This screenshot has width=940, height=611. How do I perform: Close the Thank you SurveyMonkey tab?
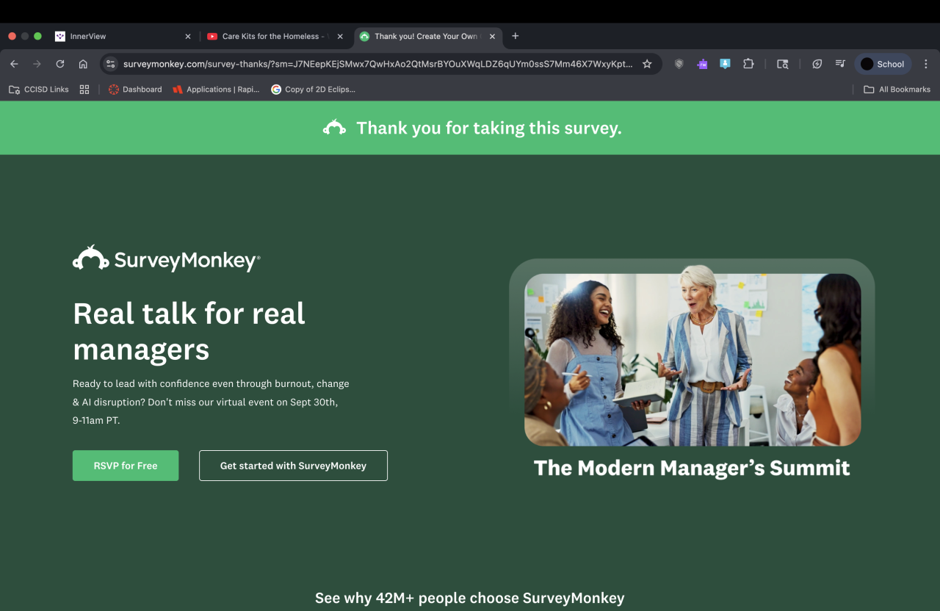point(492,36)
